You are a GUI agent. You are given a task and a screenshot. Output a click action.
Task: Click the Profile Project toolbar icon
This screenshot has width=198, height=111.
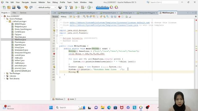tap(89, 7)
